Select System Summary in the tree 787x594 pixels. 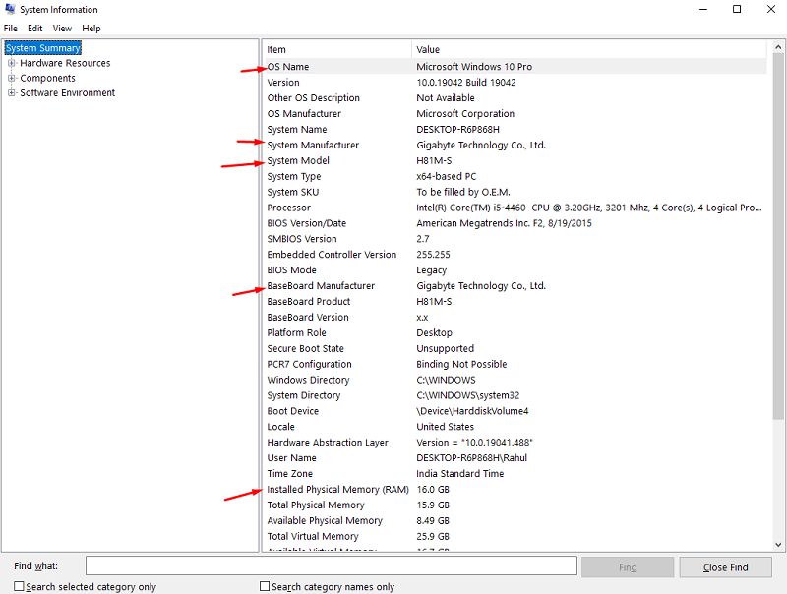point(43,48)
